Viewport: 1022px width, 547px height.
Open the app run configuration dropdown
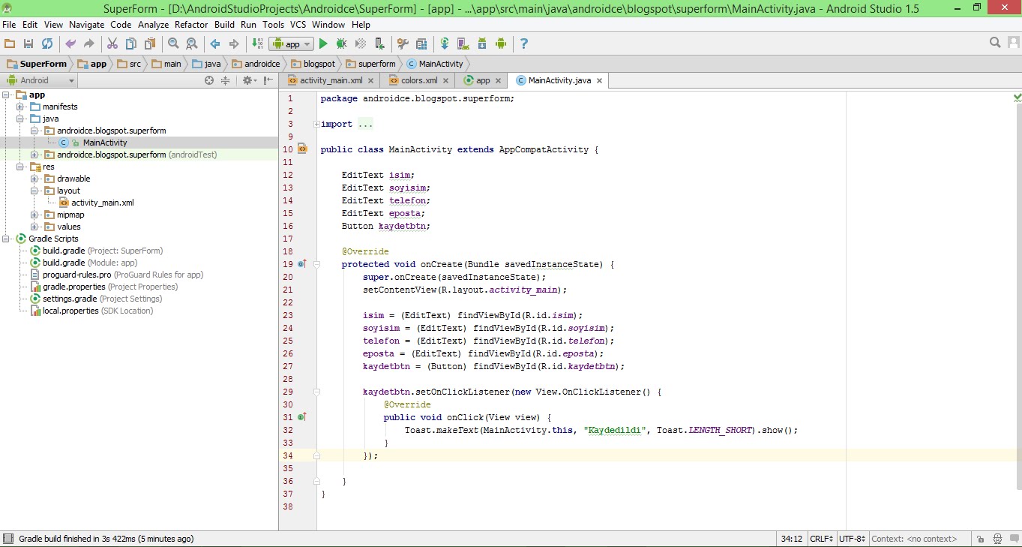click(292, 44)
